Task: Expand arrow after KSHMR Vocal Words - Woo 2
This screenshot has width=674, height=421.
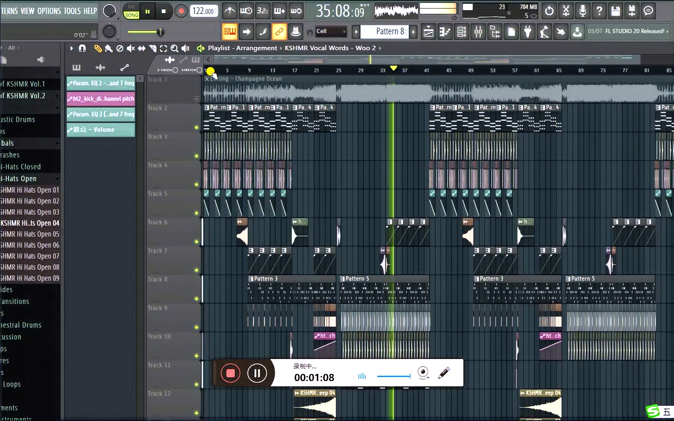Action: 380,48
